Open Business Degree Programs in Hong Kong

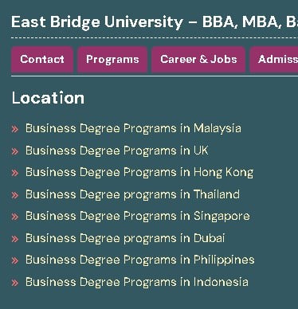[x=139, y=173]
